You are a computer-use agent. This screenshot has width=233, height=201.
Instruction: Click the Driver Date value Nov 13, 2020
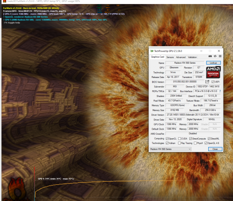(x=175, y=119)
